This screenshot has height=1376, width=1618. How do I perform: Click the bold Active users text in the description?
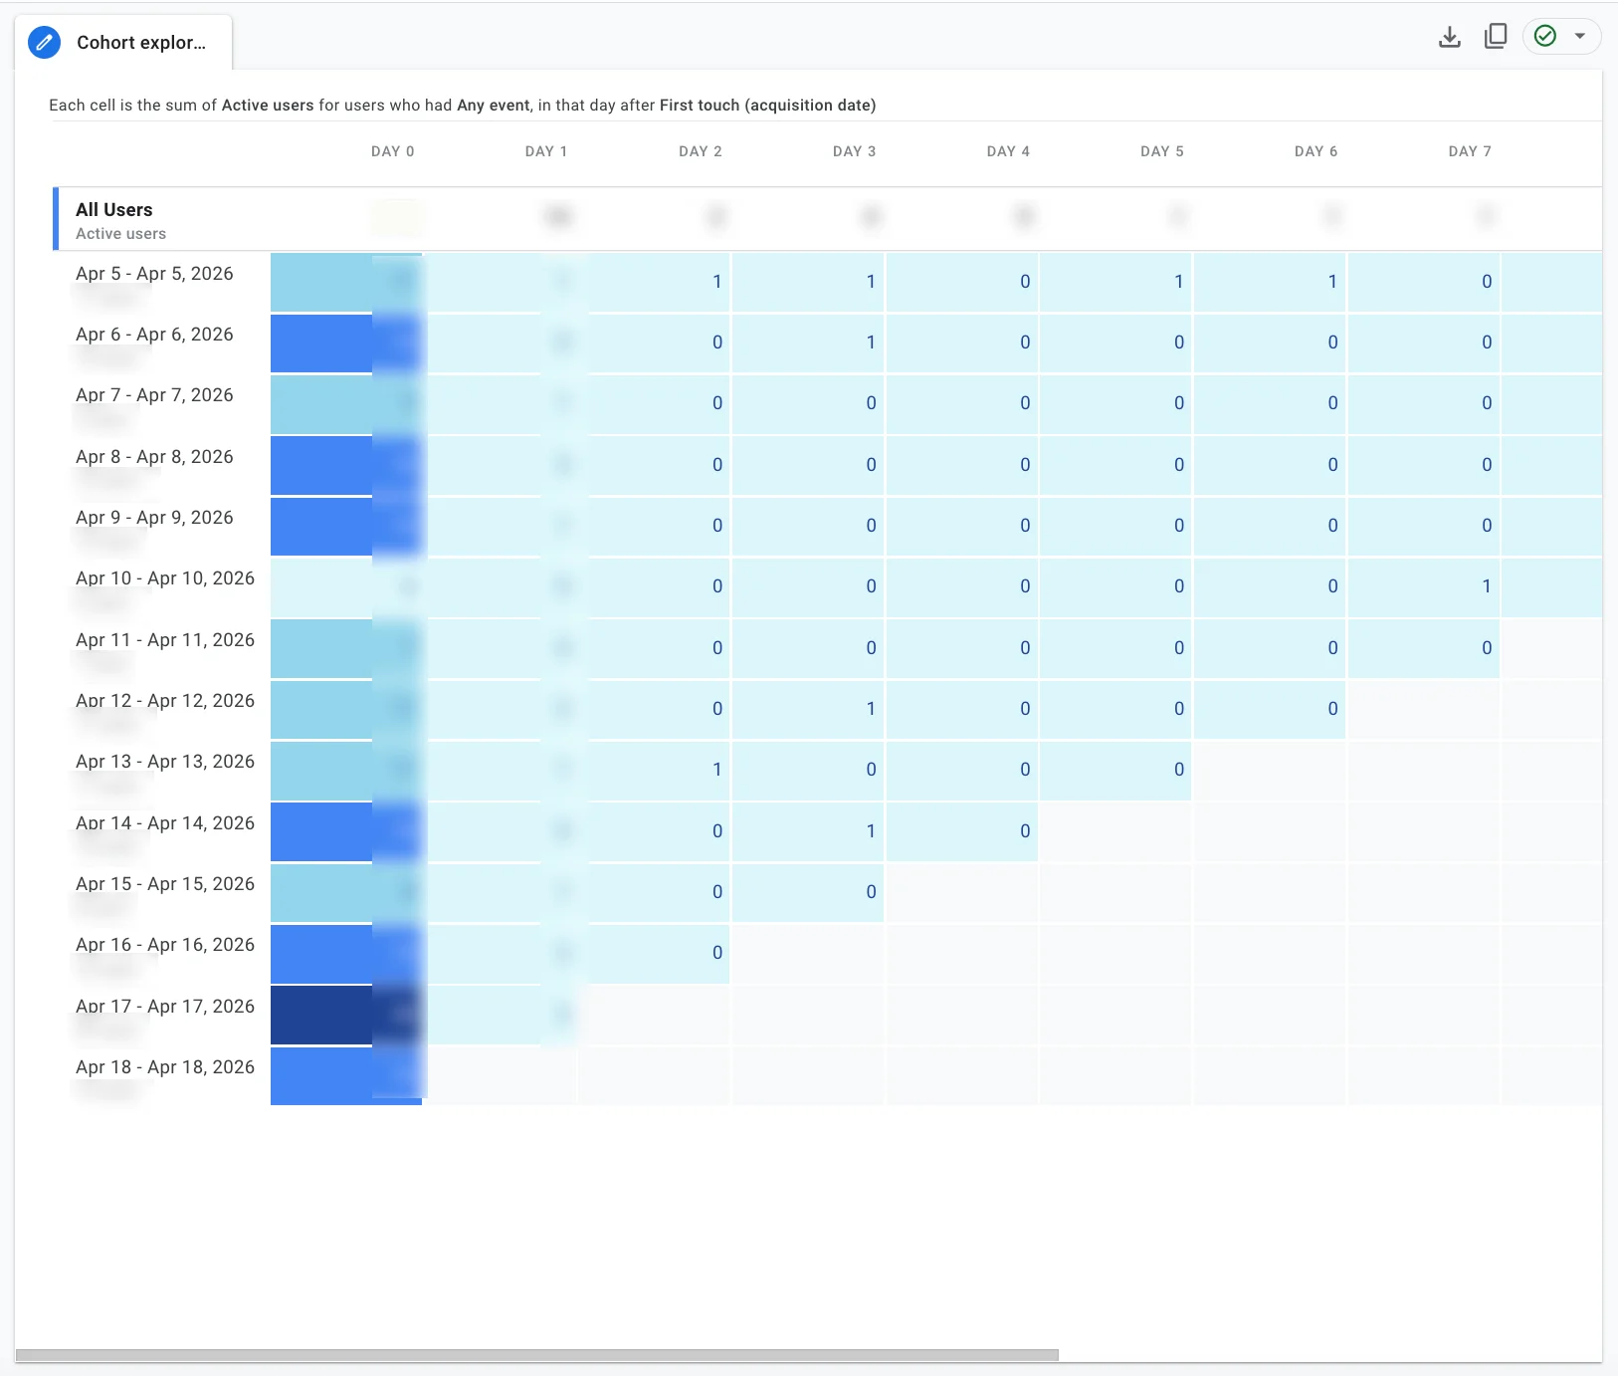pyautogui.click(x=267, y=105)
